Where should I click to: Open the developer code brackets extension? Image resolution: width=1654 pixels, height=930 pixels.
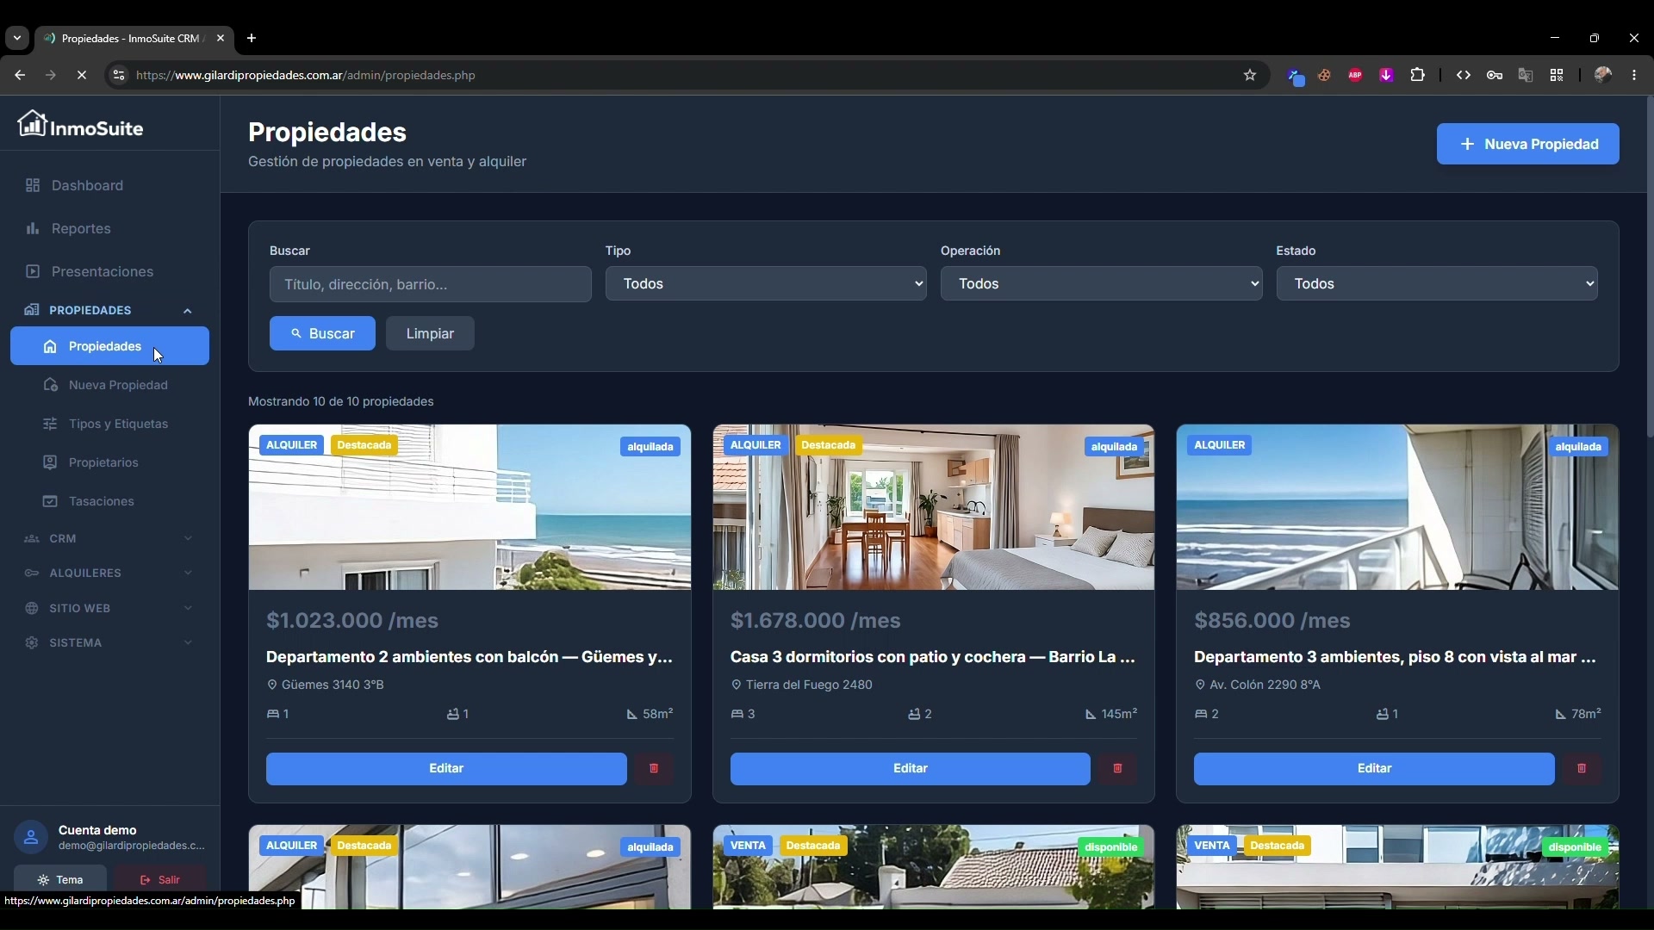1464,76
